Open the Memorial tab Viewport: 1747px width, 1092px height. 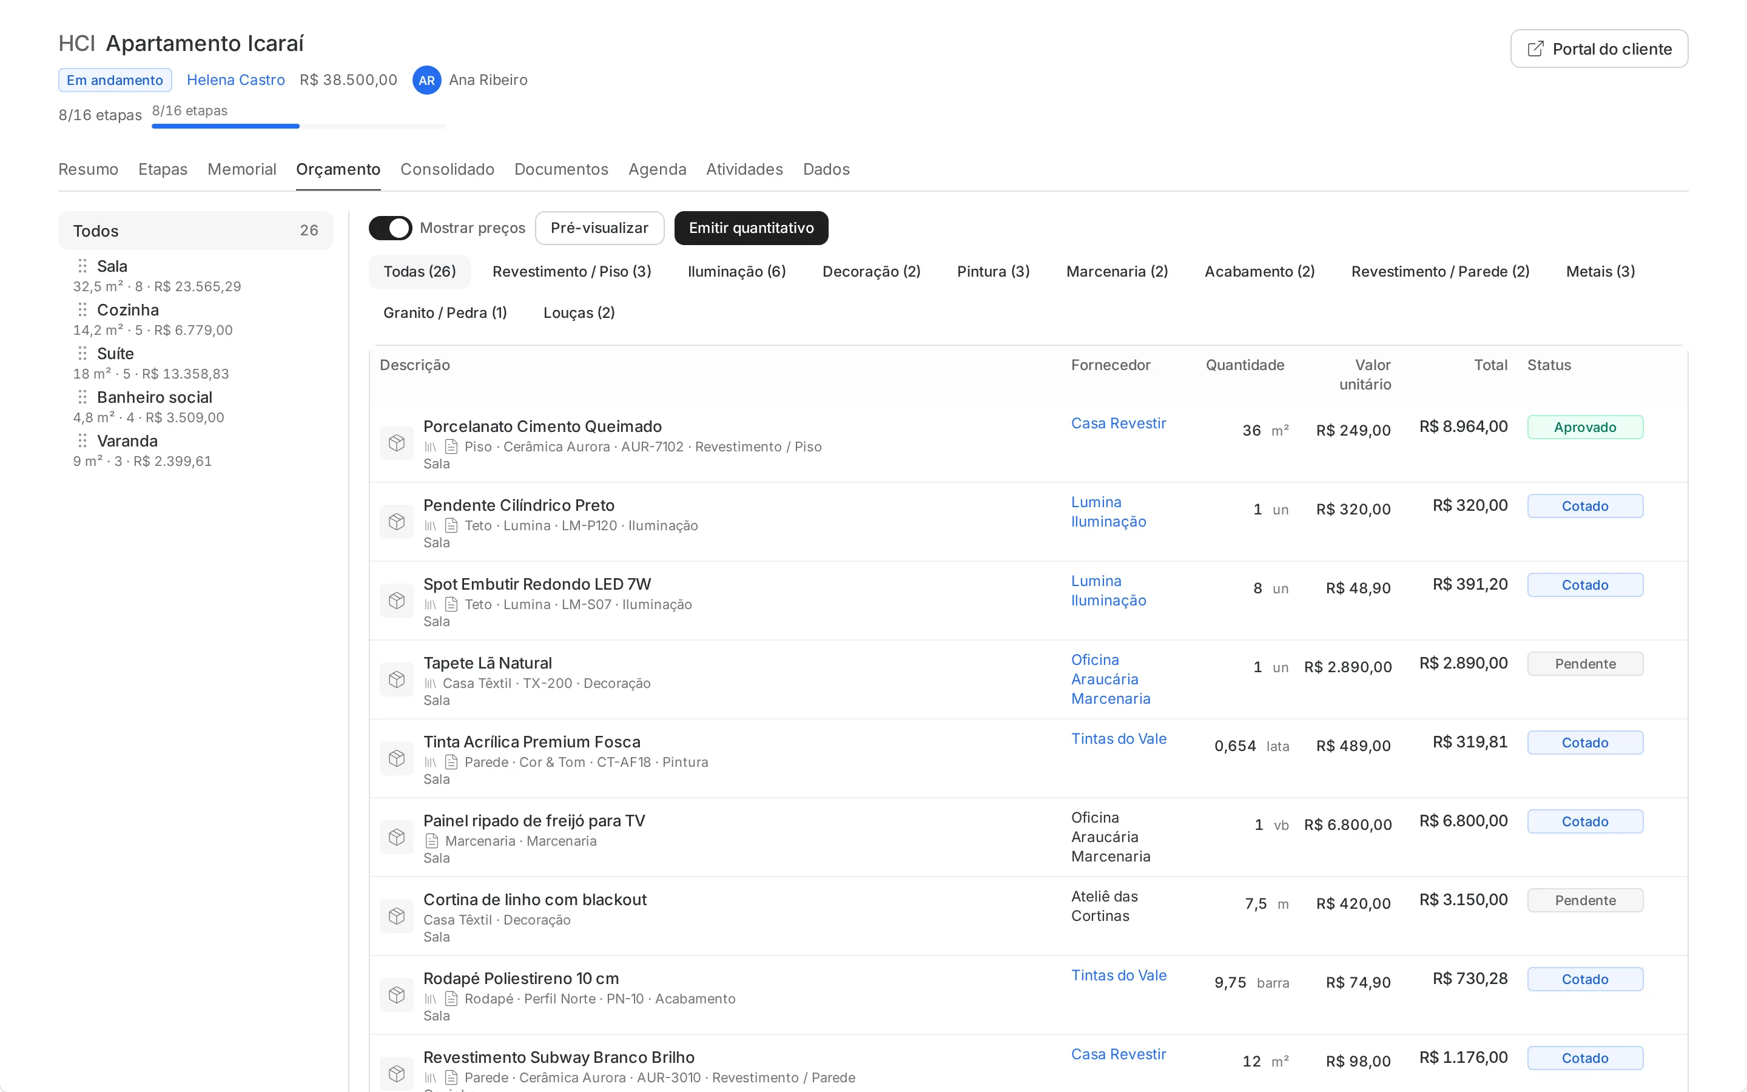tap(242, 169)
